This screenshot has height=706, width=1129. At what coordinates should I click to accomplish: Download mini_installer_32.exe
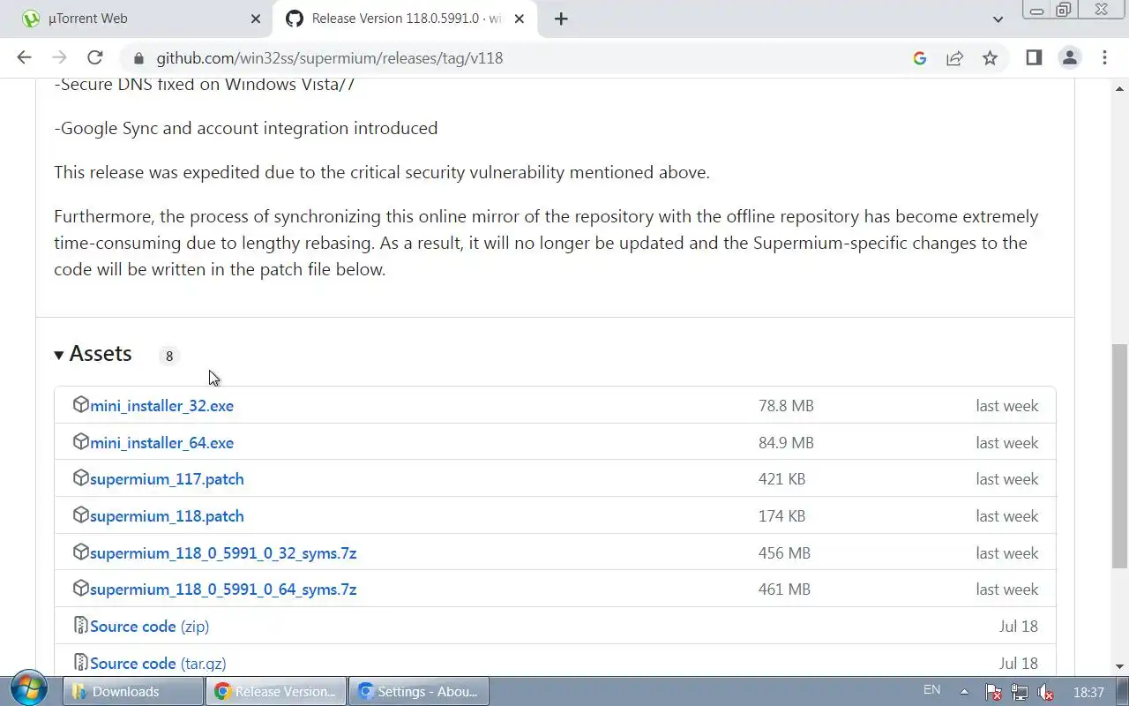[161, 406]
